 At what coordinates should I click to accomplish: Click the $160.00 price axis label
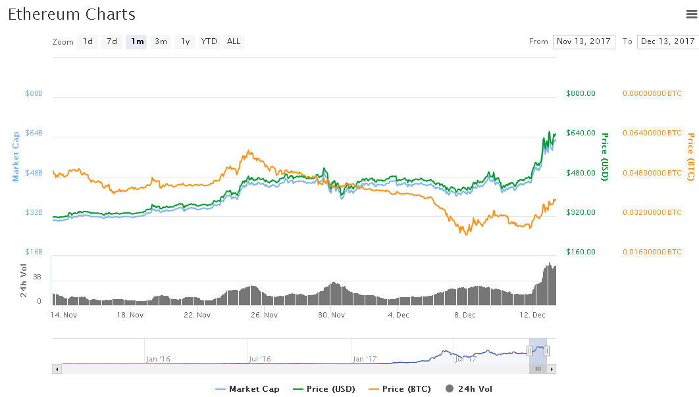tap(581, 252)
